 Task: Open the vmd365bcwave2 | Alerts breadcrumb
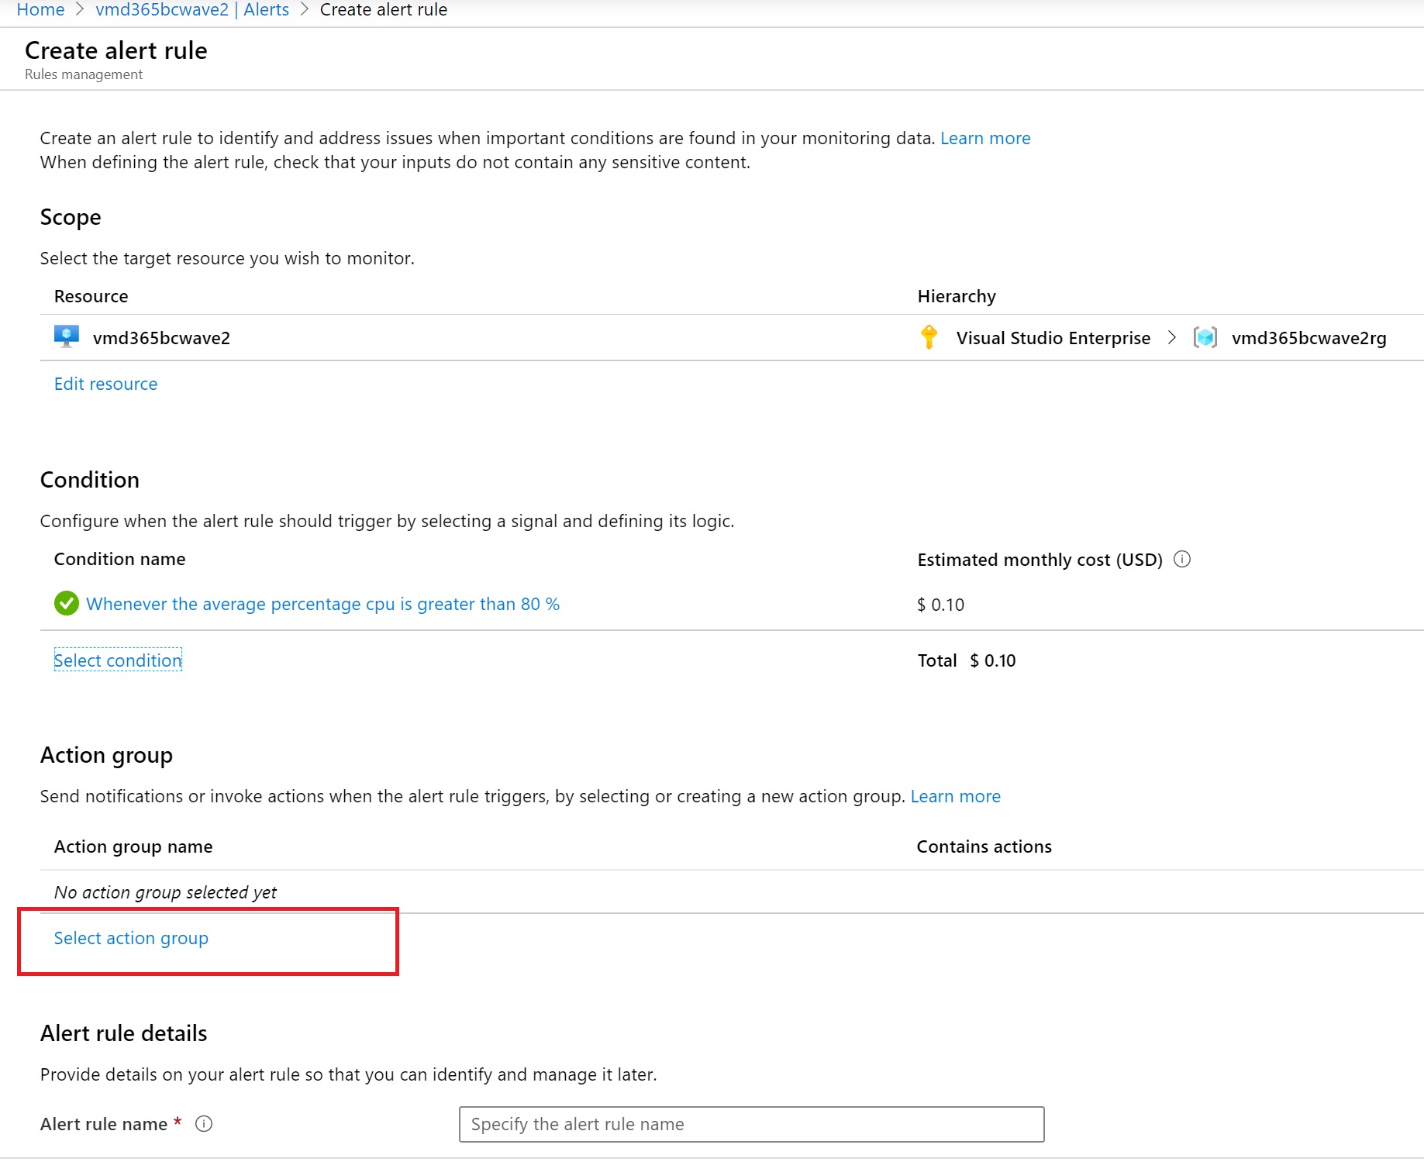click(191, 9)
